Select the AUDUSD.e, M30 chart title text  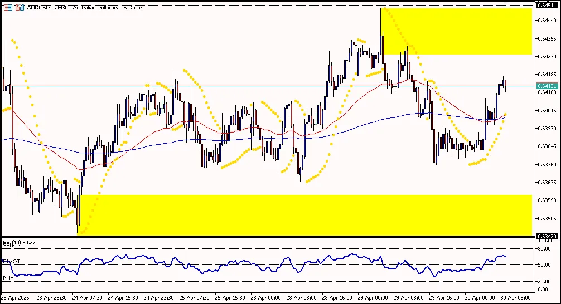coord(85,7)
